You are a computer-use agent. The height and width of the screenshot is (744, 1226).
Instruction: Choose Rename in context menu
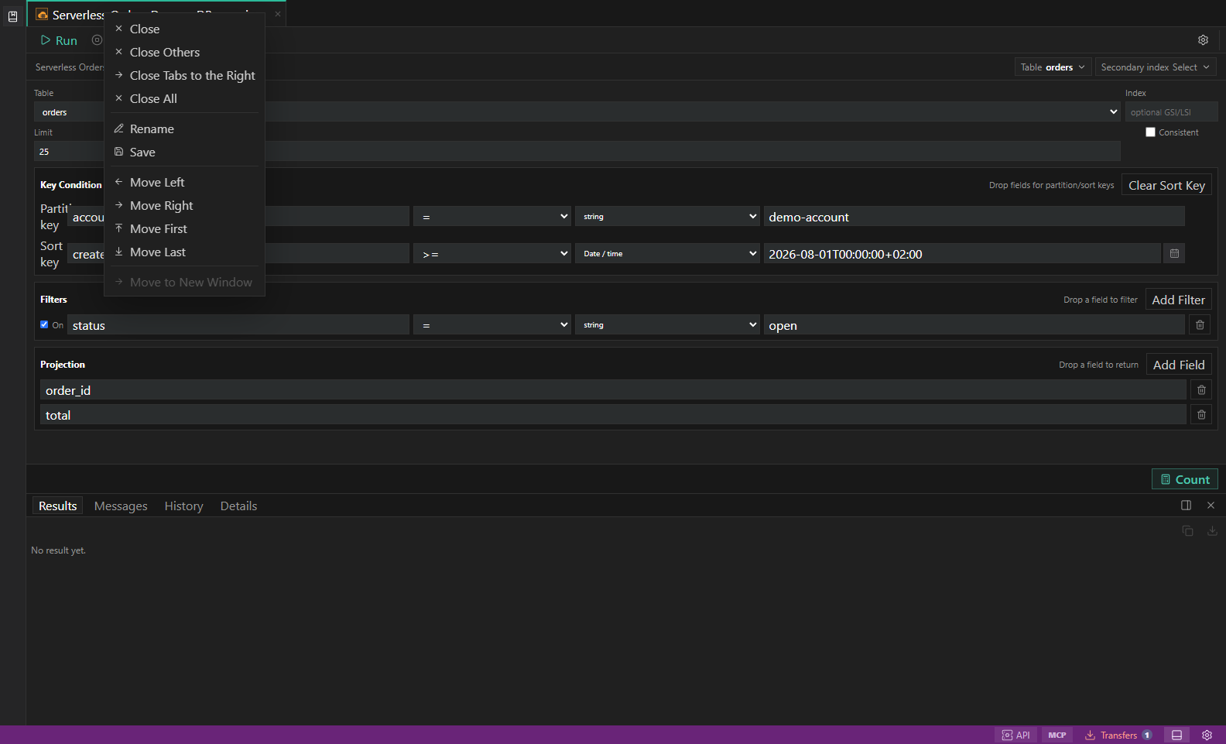(x=185, y=129)
